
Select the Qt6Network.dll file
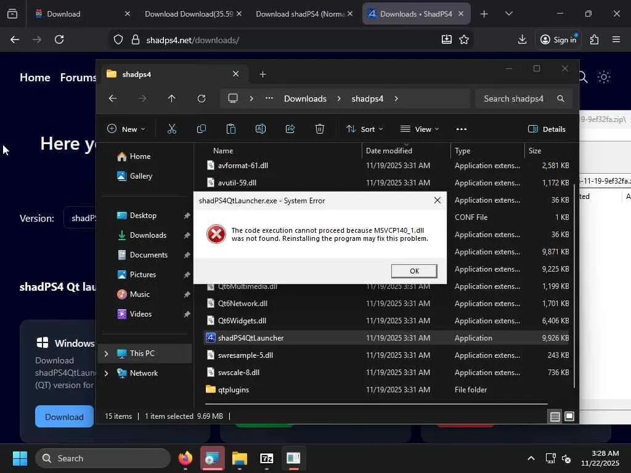click(243, 304)
